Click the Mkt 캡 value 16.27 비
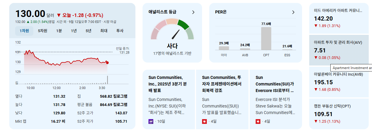The image size is (372, 134). coord(58,121)
